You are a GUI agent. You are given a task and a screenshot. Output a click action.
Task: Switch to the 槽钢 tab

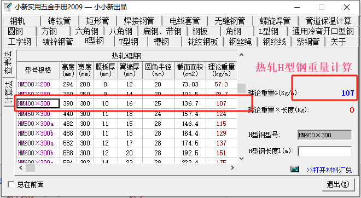(x=161, y=42)
